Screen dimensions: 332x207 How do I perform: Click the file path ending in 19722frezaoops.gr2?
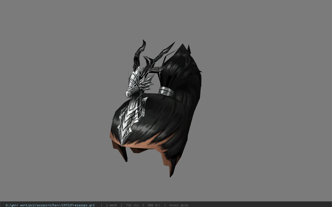pos(50,205)
